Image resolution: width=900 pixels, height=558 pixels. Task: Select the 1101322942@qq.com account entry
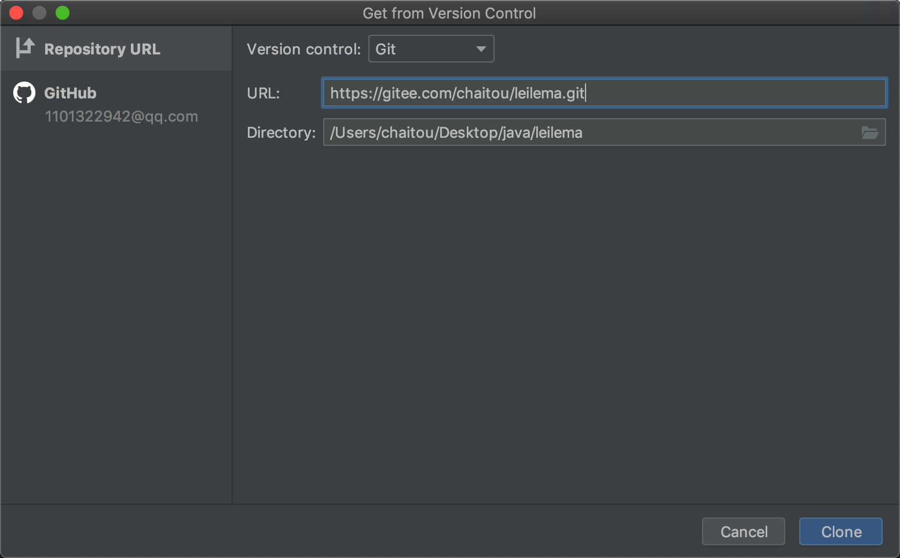(x=122, y=116)
